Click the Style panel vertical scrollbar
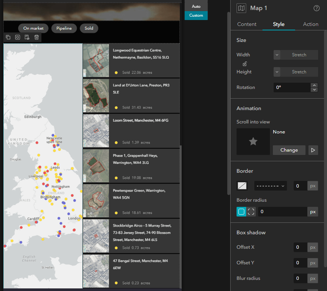 tap(326, 149)
